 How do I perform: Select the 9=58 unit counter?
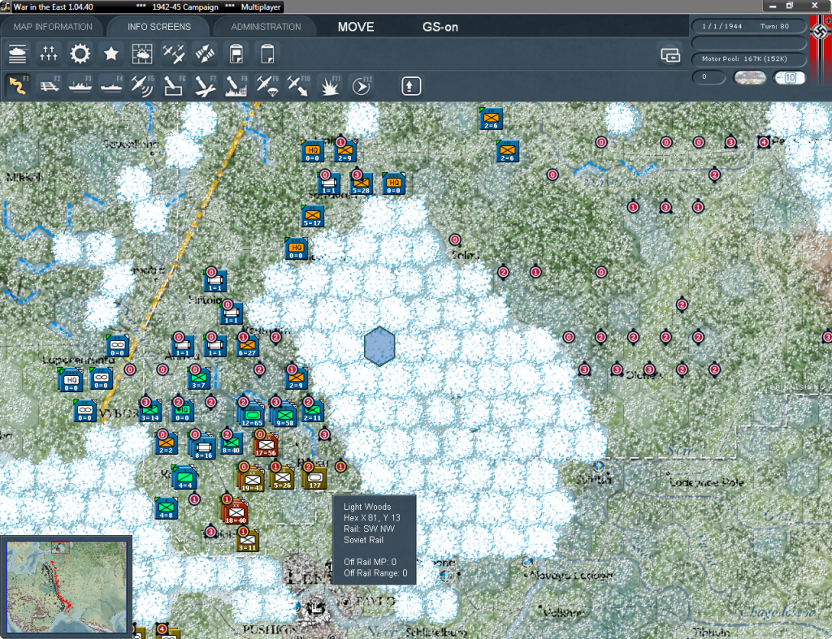pos(284,416)
